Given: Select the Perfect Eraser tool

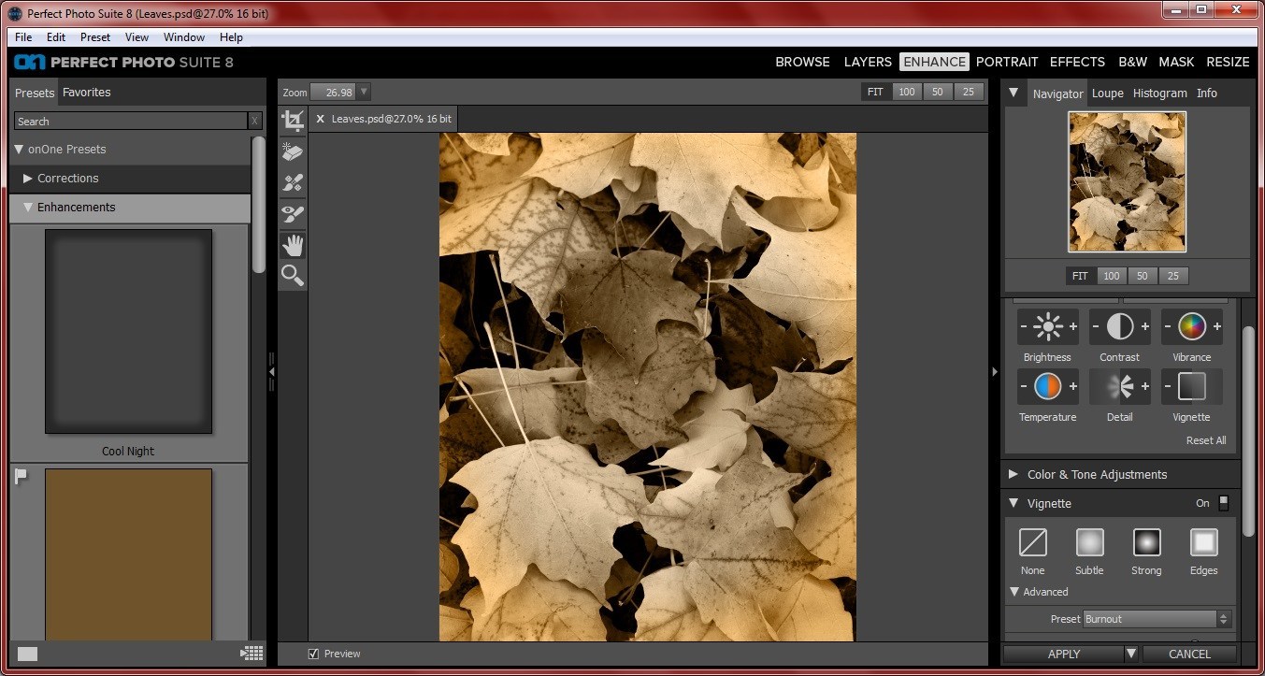Looking at the screenshot, I should [292, 151].
